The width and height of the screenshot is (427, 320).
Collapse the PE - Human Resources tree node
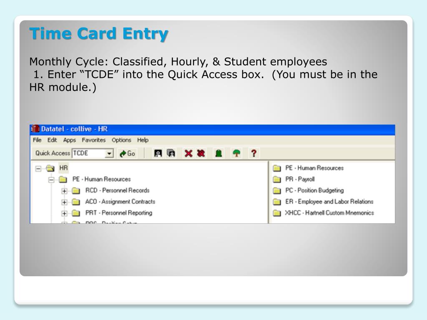coord(51,180)
